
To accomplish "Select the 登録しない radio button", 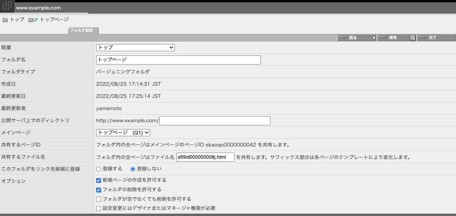I will (133, 169).
